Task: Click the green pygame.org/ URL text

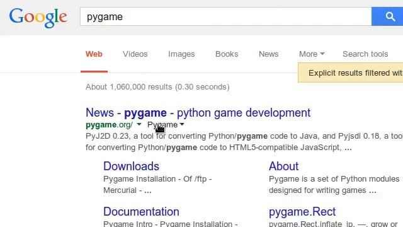Action: click(109, 125)
